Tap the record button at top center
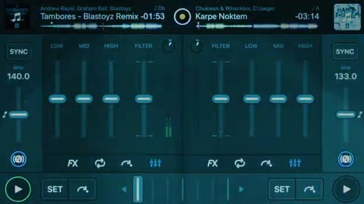The image size is (364, 204). point(183,16)
